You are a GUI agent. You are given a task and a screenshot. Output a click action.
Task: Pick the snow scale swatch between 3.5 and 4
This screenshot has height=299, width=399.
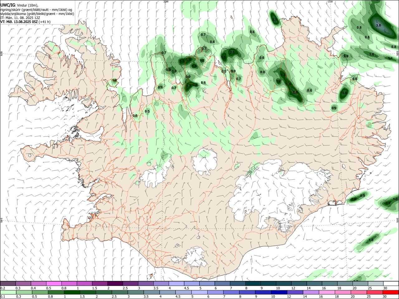click(161, 283)
